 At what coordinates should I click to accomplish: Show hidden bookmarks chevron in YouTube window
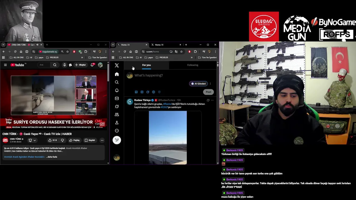[x=82, y=57]
